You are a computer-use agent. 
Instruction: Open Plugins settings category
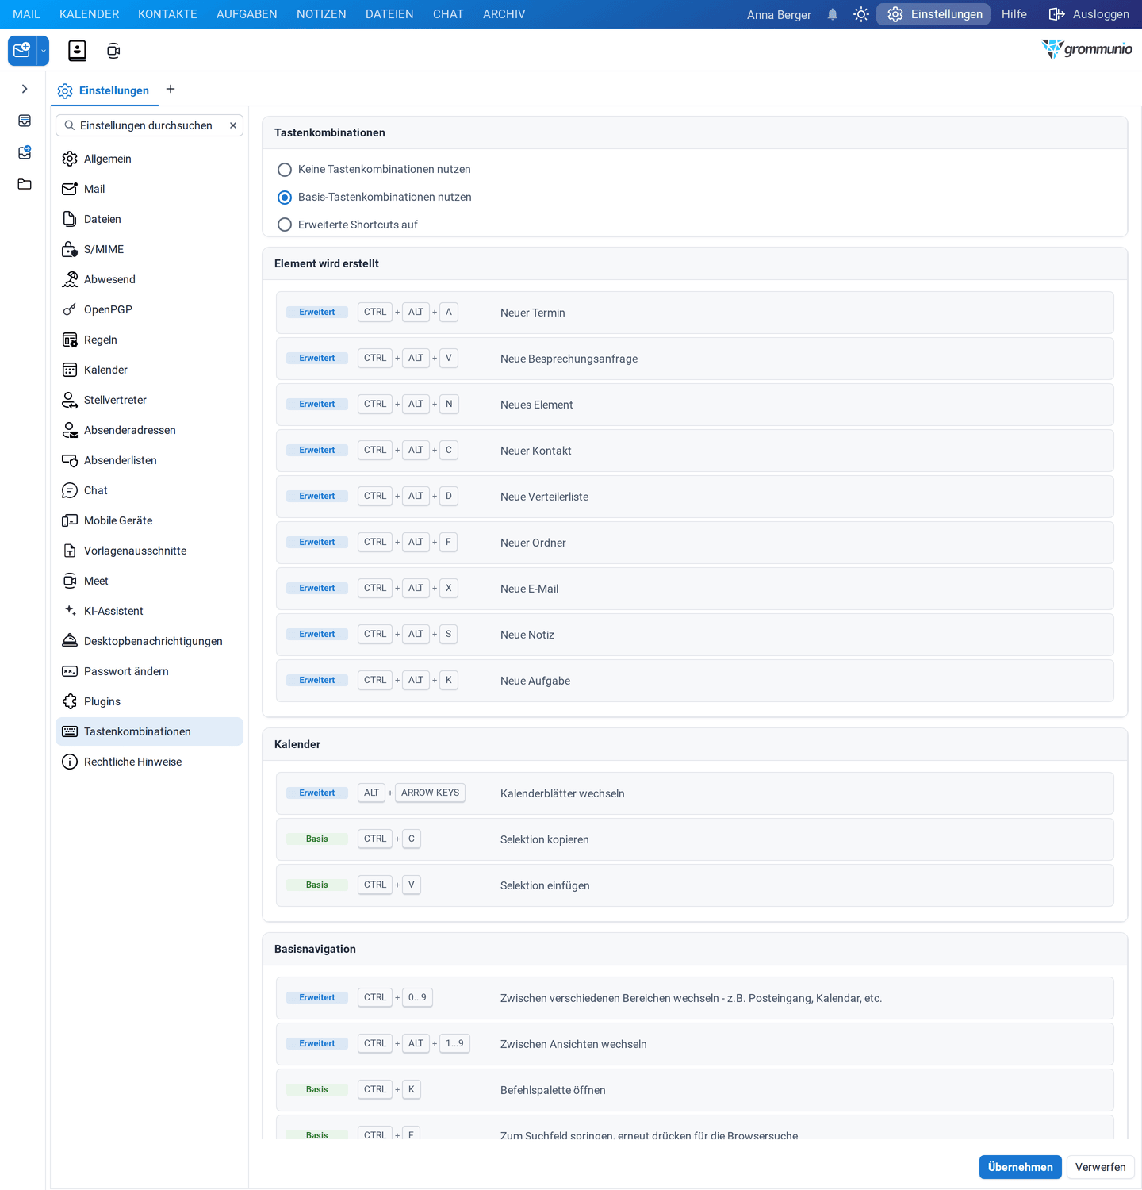149,701
